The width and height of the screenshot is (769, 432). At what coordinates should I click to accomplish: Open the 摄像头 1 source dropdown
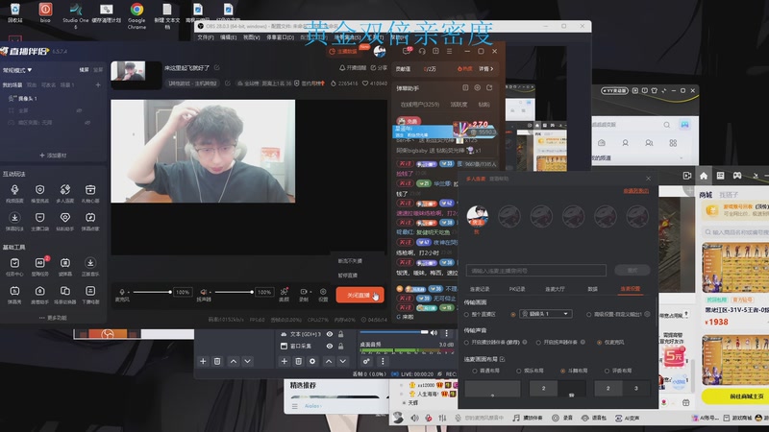(x=546, y=314)
